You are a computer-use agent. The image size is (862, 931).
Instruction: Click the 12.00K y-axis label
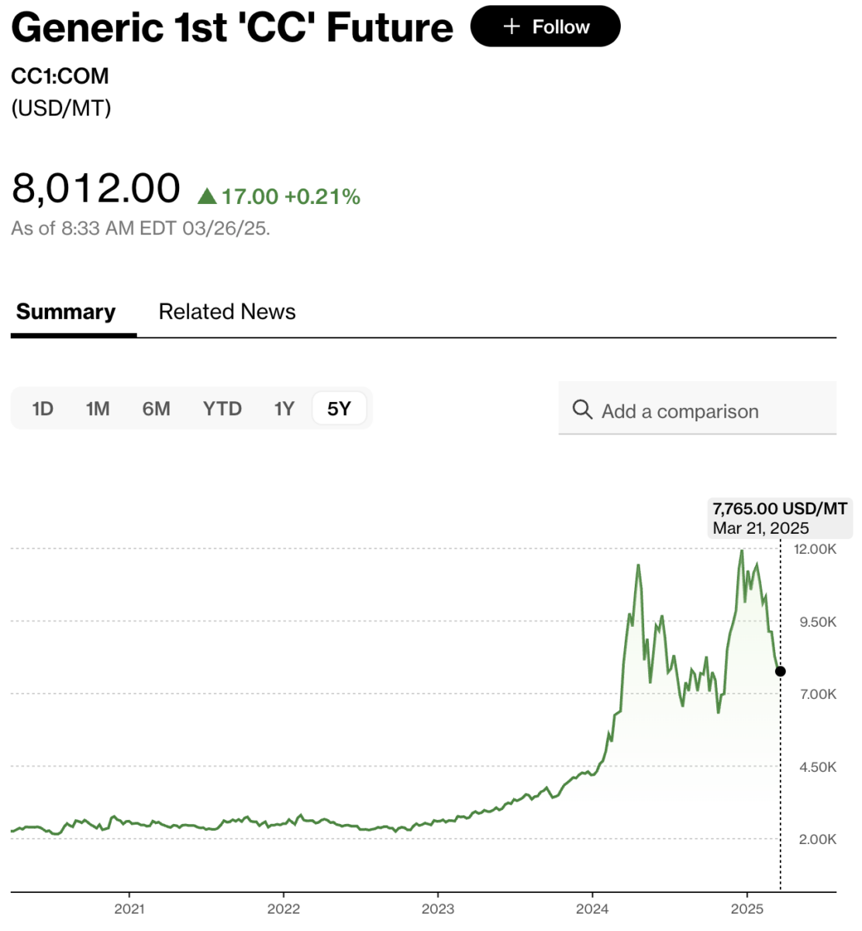tap(815, 549)
